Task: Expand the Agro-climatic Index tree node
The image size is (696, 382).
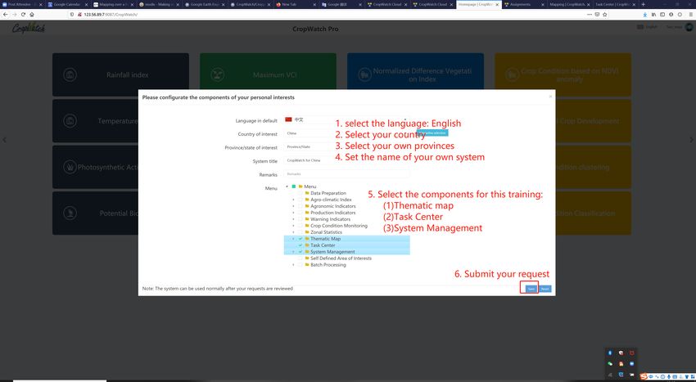Action: click(x=293, y=200)
